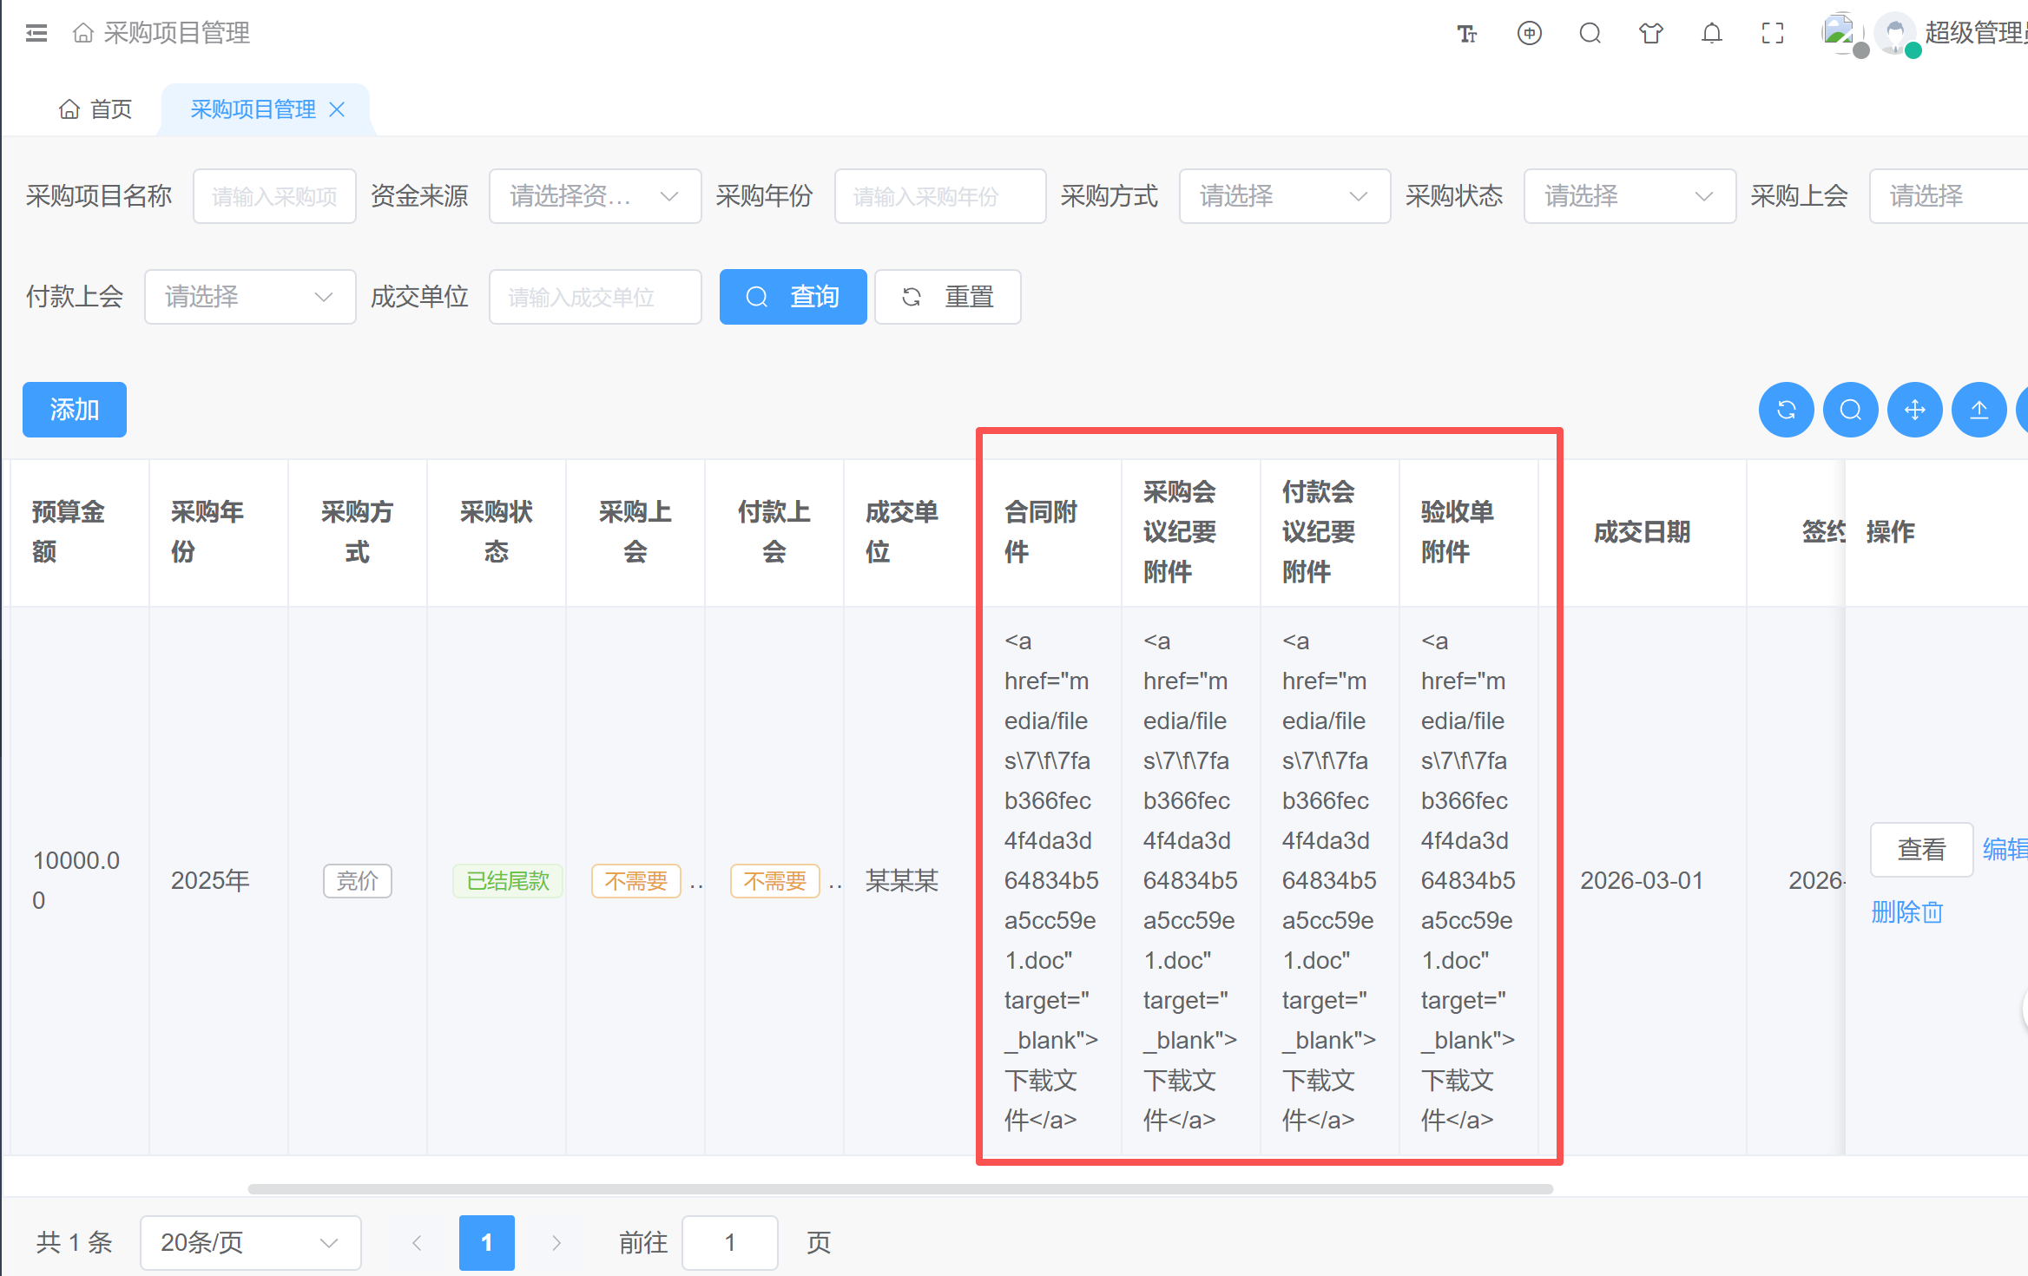
Task: Click the 查询 search button
Action: click(792, 297)
